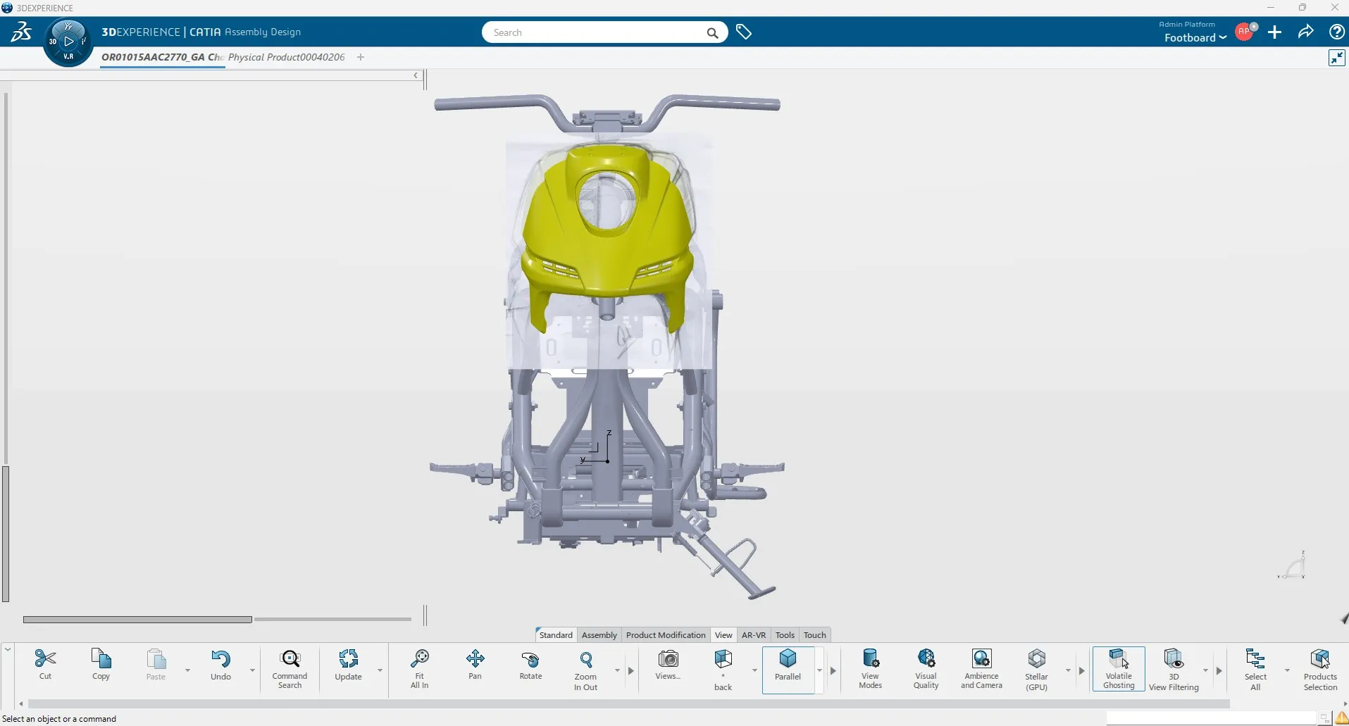The width and height of the screenshot is (1349, 726).
Task: Open 3D View Filtering
Action: [x=1173, y=668]
